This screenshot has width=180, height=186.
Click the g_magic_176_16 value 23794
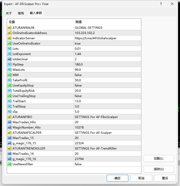point(79,159)
